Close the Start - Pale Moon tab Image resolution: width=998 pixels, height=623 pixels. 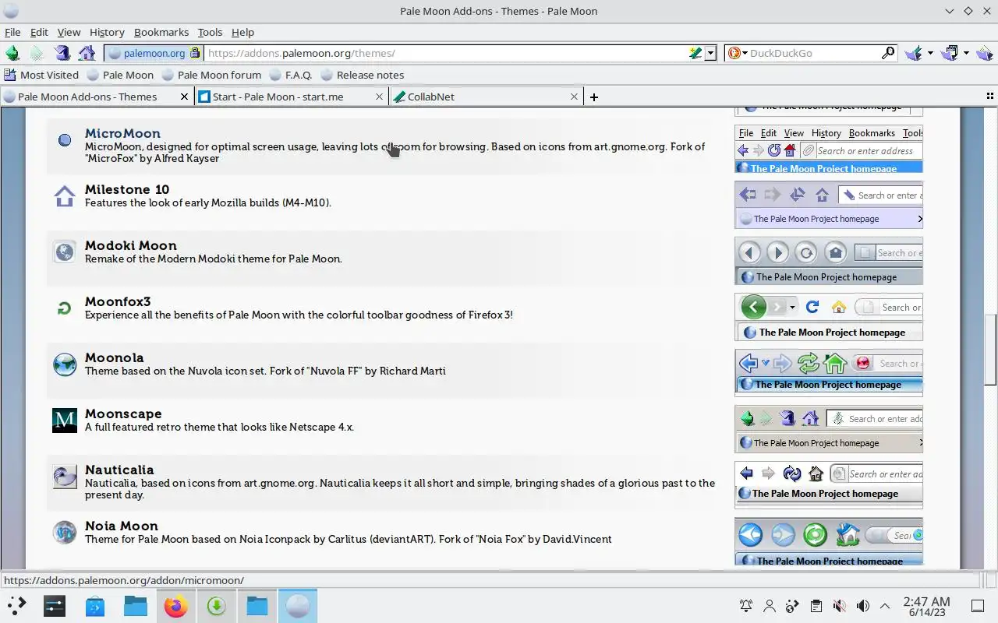point(380,97)
